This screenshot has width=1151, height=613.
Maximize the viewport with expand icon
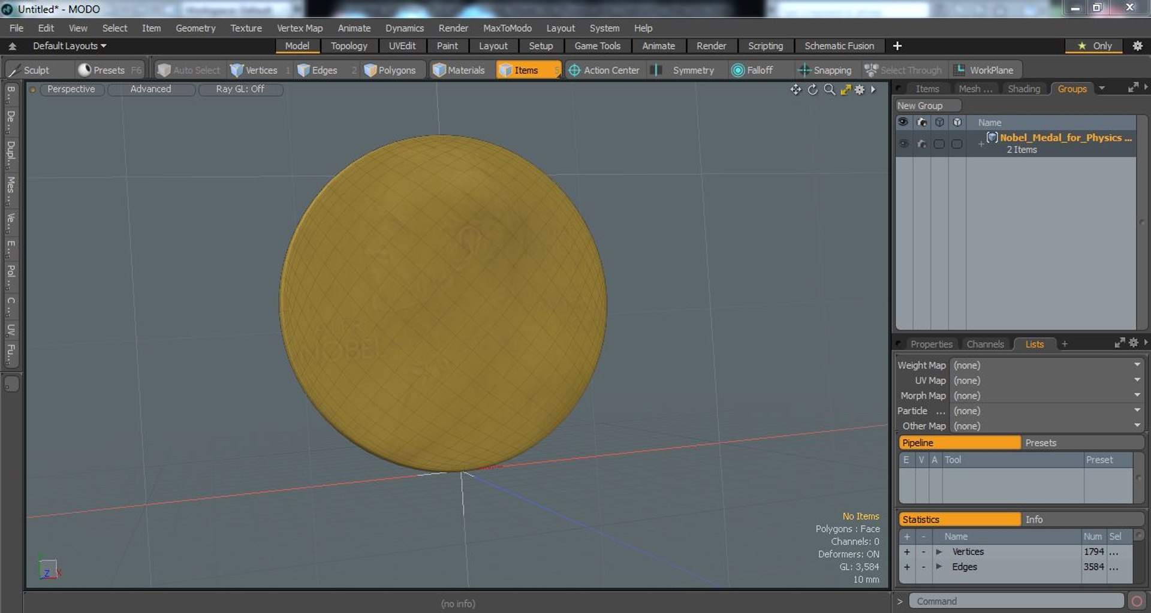click(x=845, y=89)
